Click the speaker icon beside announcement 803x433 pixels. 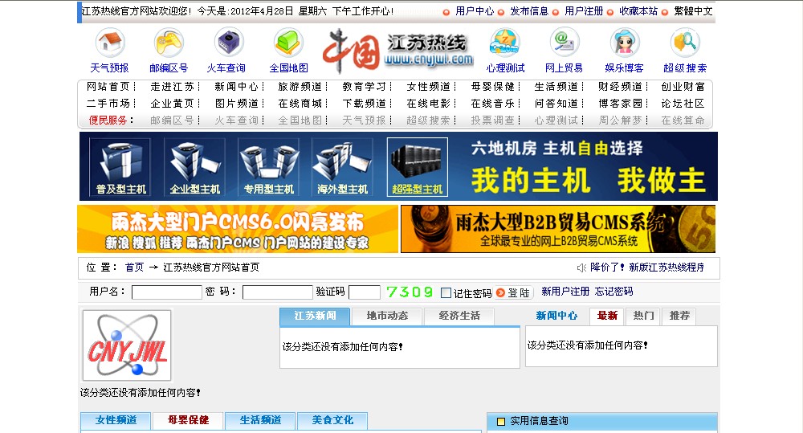click(581, 268)
